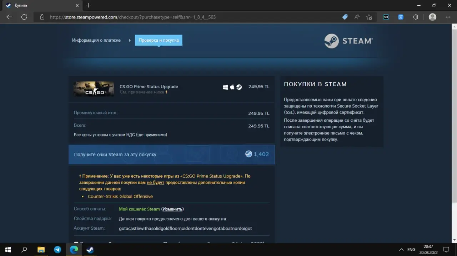Image resolution: width=457 pixels, height=256 pixels.
Task: Click the ENG language indicator
Action: point(411,250)
